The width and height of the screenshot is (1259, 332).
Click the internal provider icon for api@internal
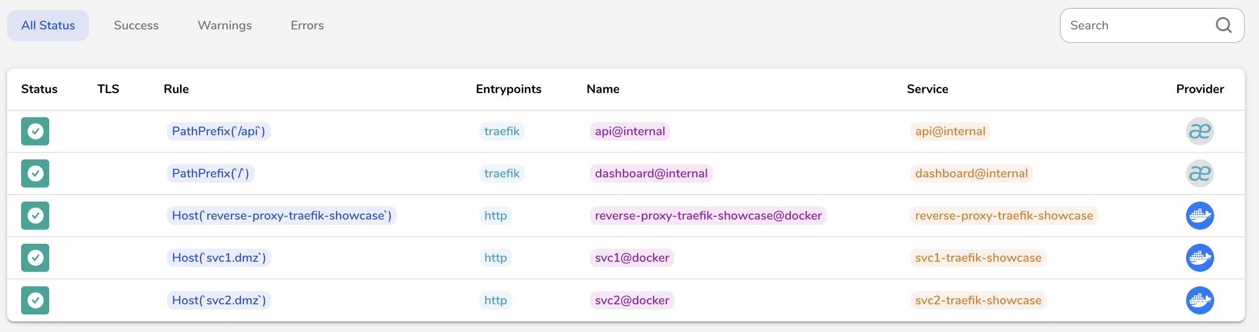[1199, 131]
